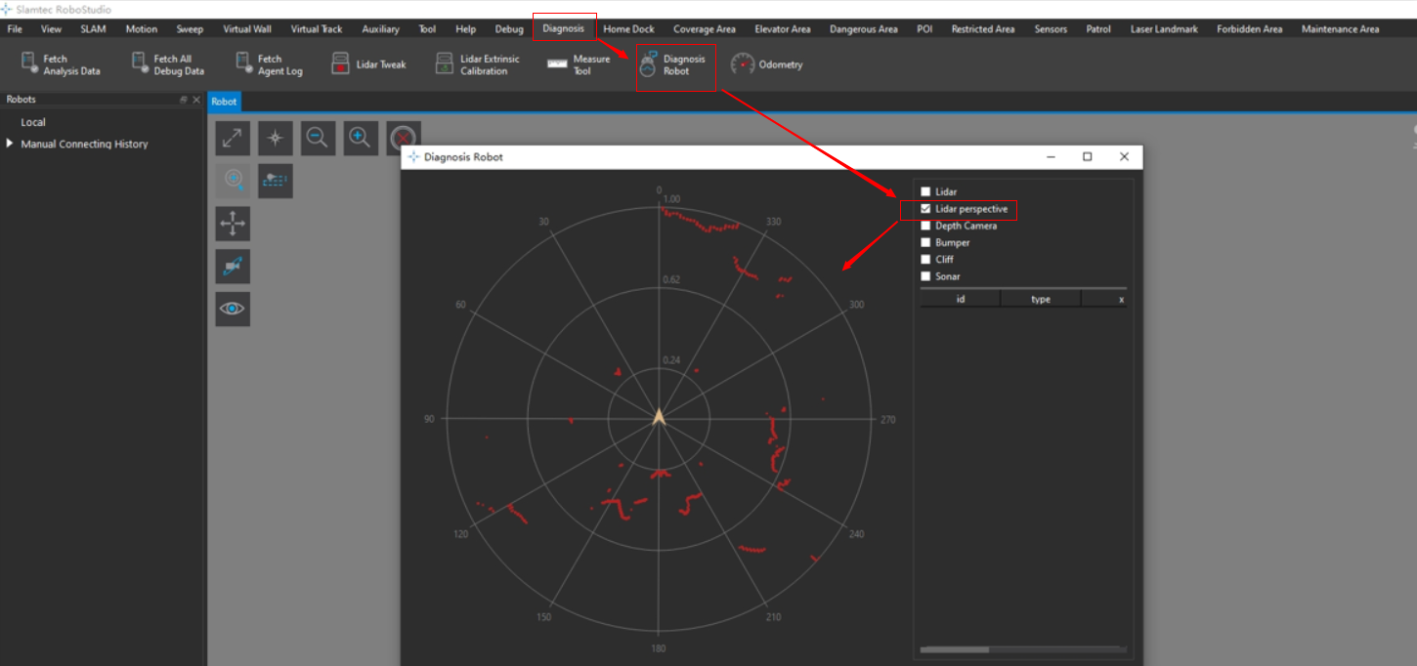Image resolution: width=1417 pixels, height=666 pixels.
Task: Expand Manual Connecting History tree node
Action: coord(10,144)
